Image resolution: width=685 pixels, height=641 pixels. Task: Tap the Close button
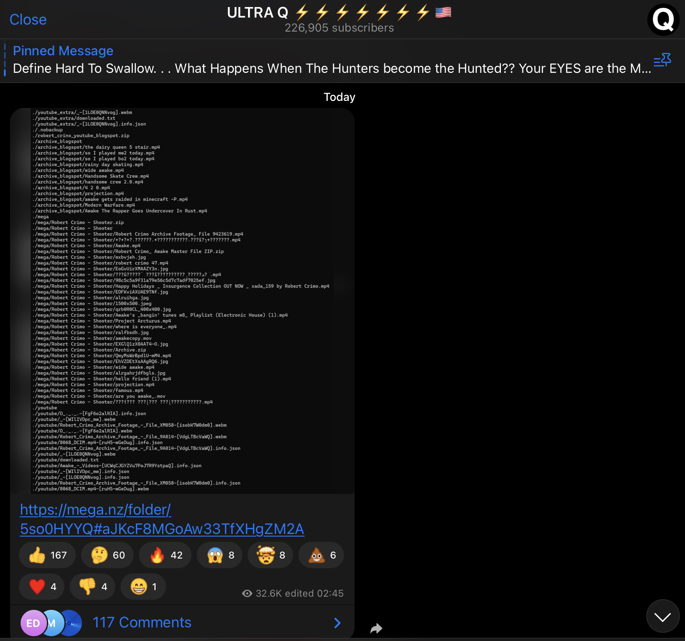point(28,20)
